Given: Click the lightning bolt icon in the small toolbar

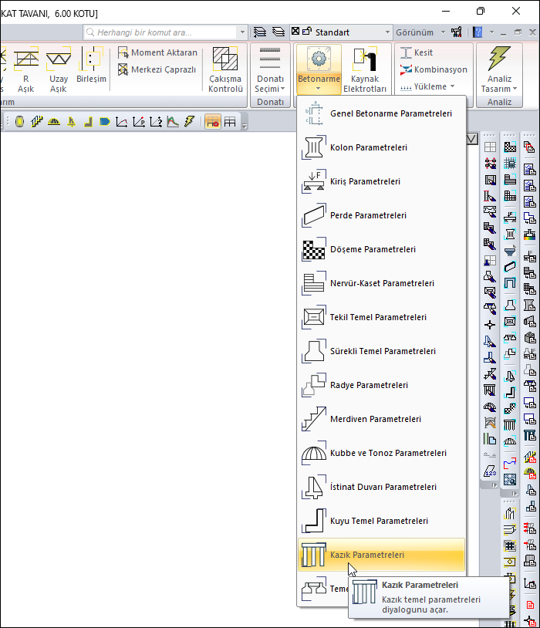Looking at the screenshot, I should (190, 121).
